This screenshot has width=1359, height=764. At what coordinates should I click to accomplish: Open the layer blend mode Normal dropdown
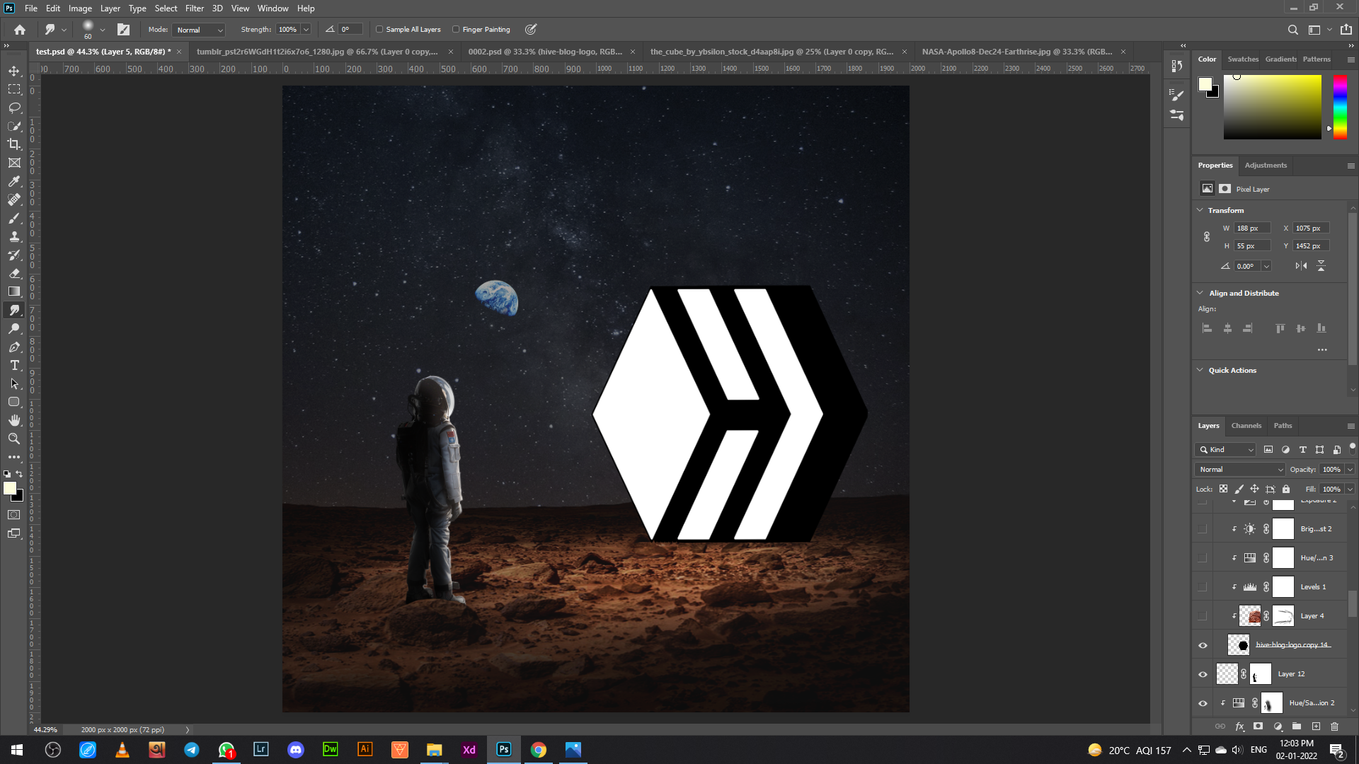1240,470
